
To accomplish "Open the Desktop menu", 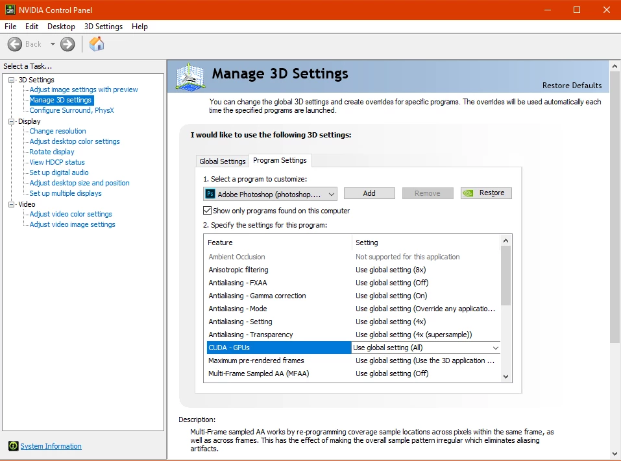I will pyautogui.click(x=61, y=27).
